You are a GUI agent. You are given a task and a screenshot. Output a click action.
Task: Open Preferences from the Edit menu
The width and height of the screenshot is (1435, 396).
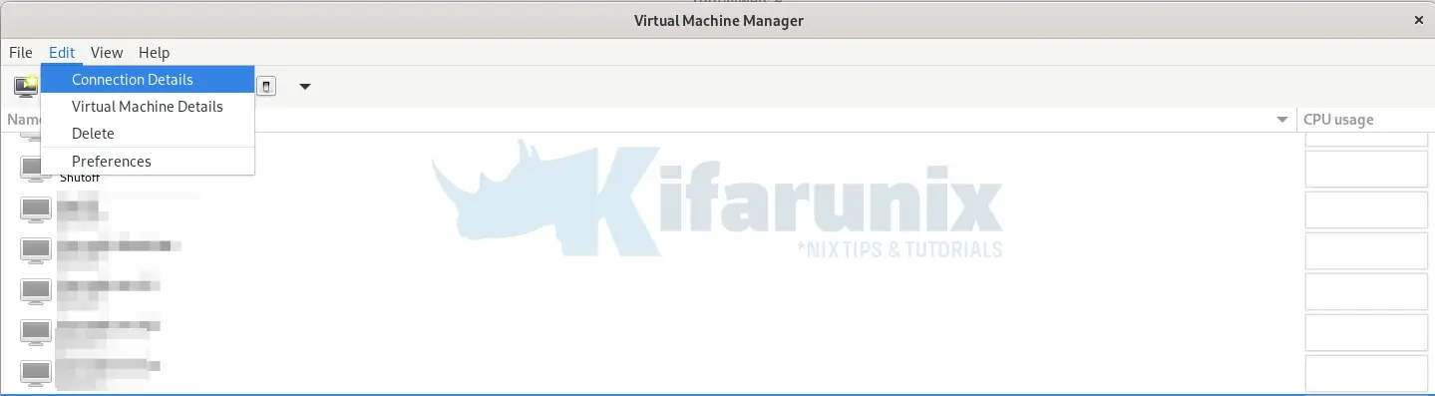tap(148, 162)
